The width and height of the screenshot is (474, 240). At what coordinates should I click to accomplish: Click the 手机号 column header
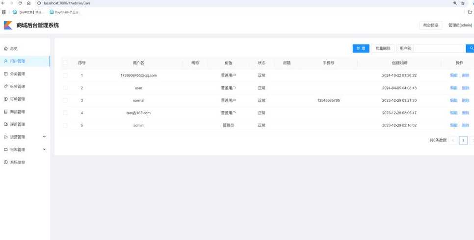(x=328, y=63)
